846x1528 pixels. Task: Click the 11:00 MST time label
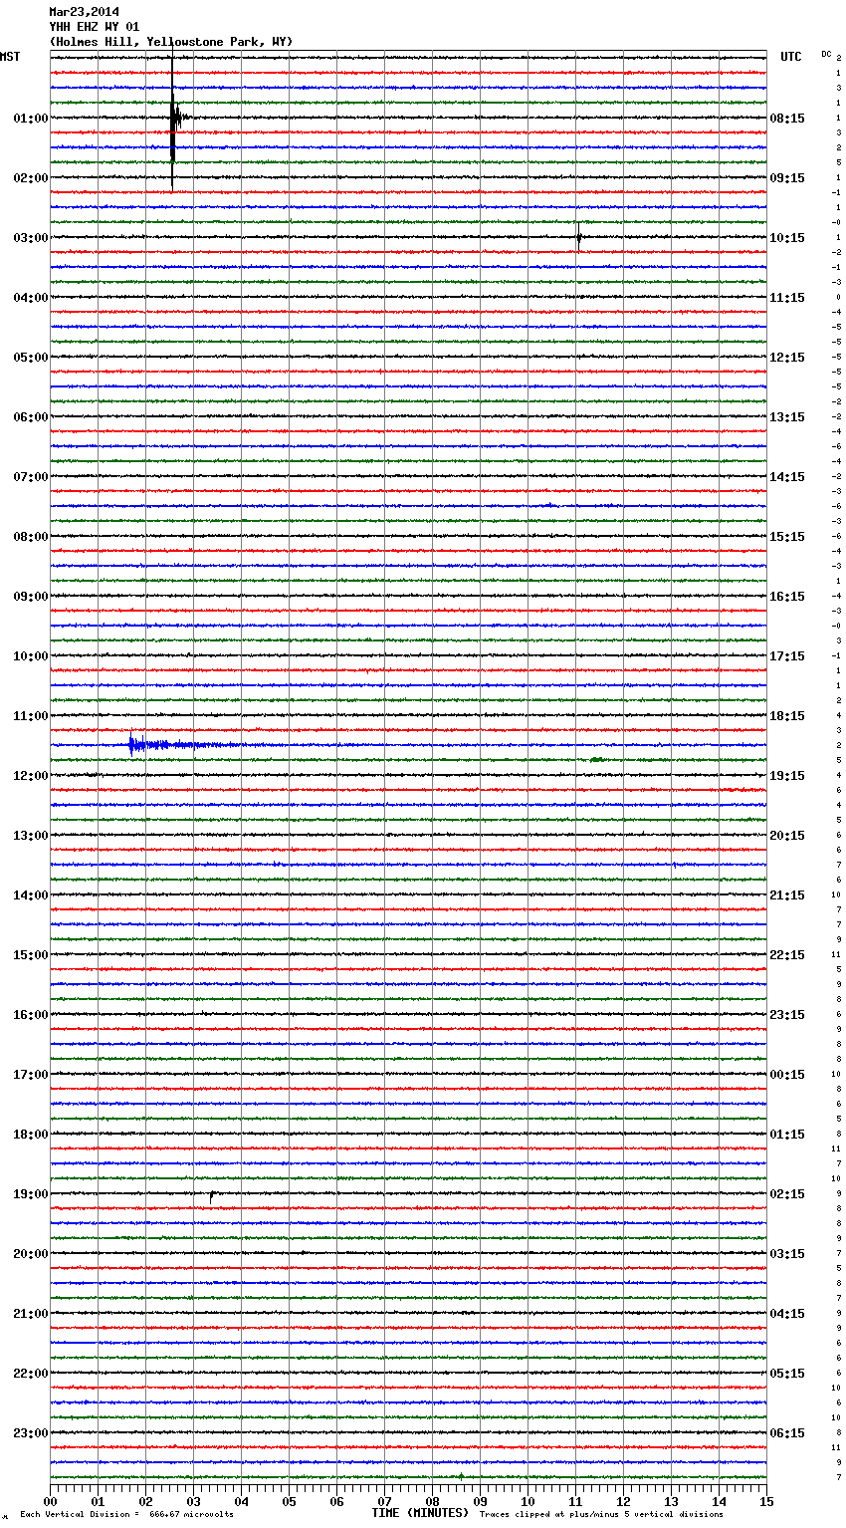tap(31, 716)
